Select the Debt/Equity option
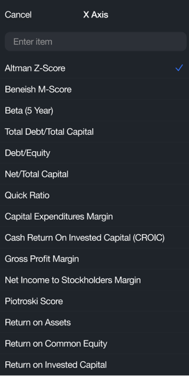This screenshot has width=189, height=376. click(94, 153)
